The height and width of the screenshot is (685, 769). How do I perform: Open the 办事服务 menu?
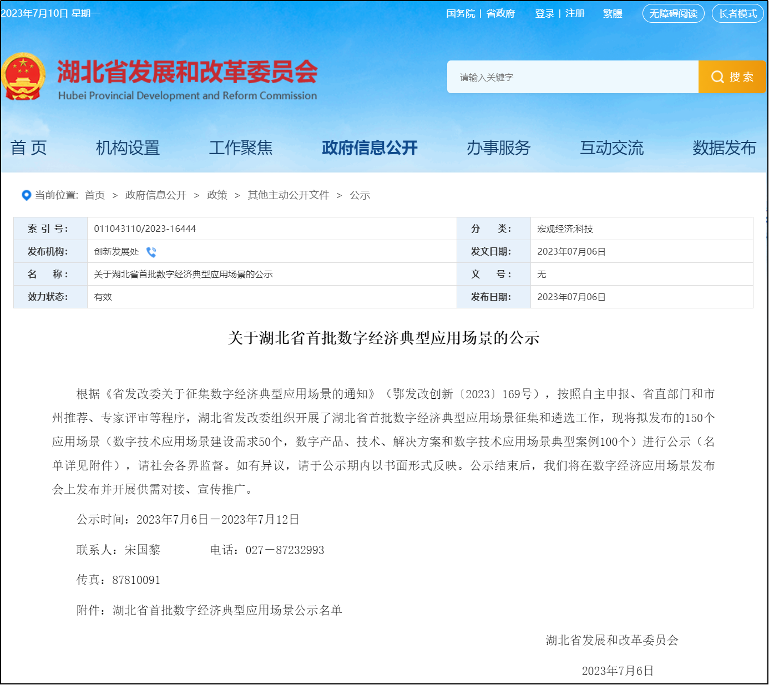coord(498,148)
